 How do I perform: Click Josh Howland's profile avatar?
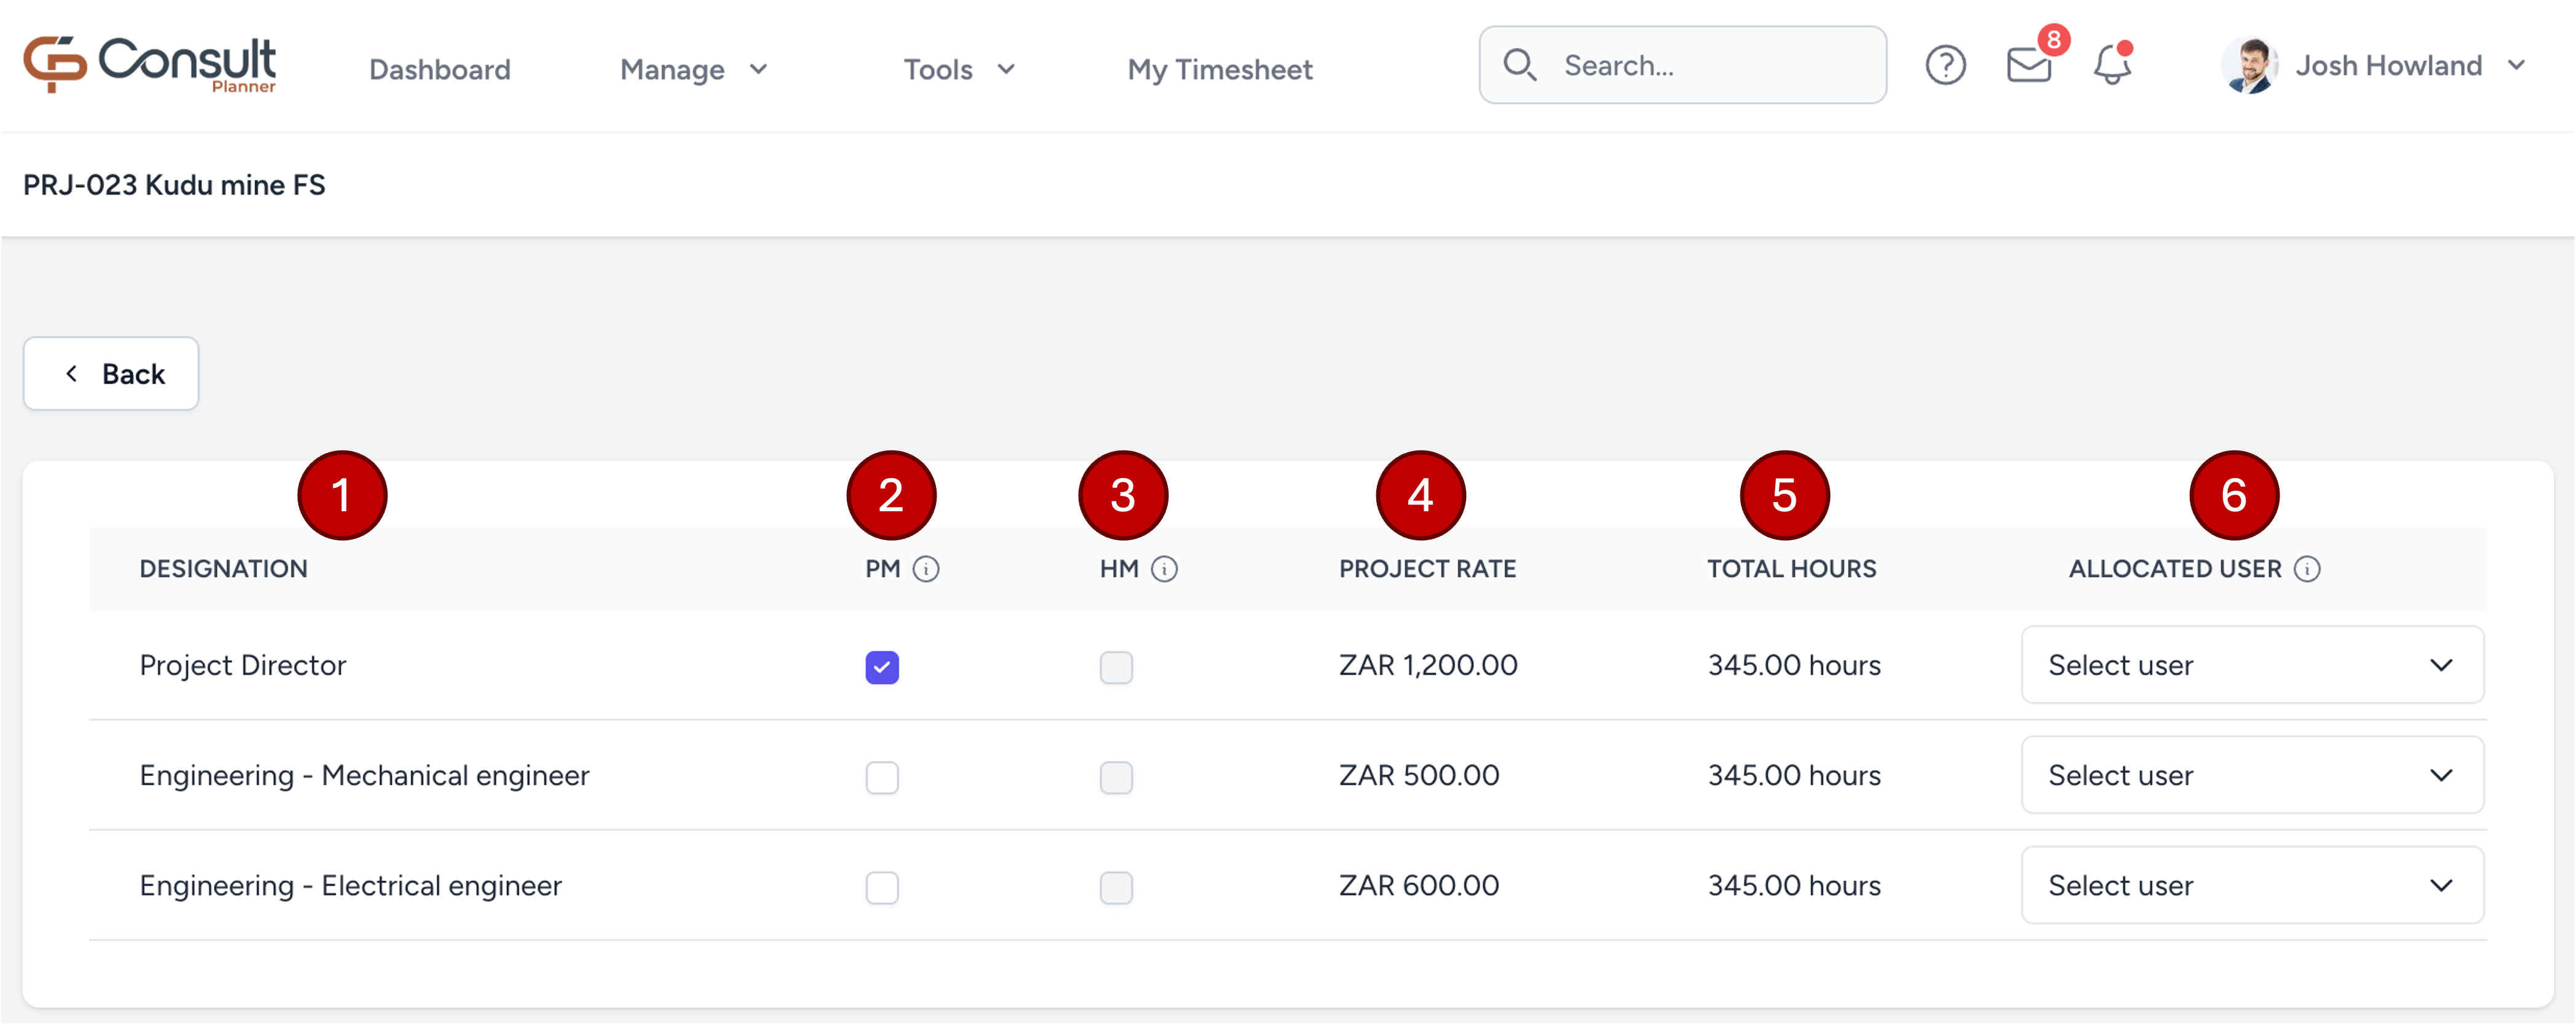pos(2249,66)
